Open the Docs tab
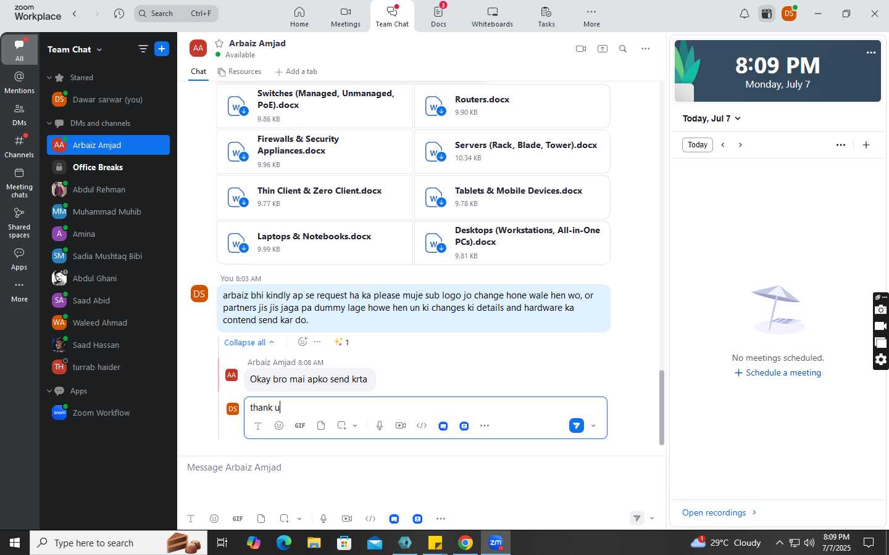Viewport: 889px width, 555px height. tap(439, 17)
